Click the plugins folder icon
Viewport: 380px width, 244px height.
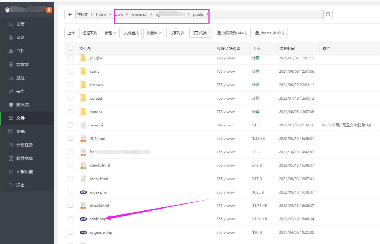(x=83, y=58)
